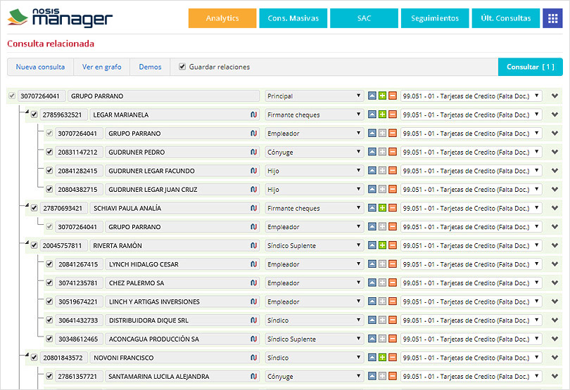The width and height of the screenshot is (570, 390).
Task: Open the apps grid menu icon
Action: (x=552, y=18)
